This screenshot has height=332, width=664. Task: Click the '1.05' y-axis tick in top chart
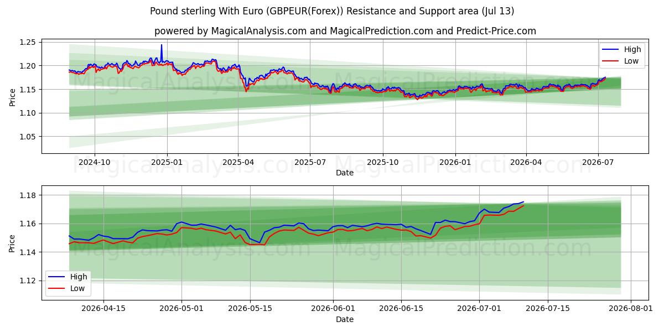point(29,137)
